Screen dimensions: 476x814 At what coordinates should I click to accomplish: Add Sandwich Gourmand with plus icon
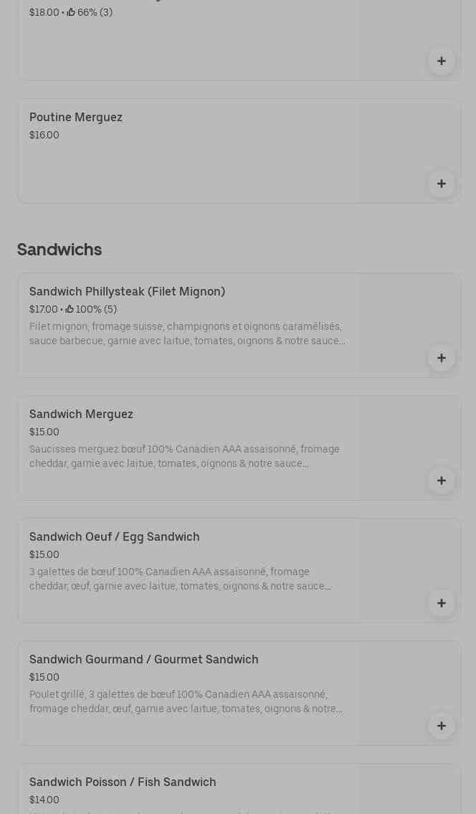[441, 726]
